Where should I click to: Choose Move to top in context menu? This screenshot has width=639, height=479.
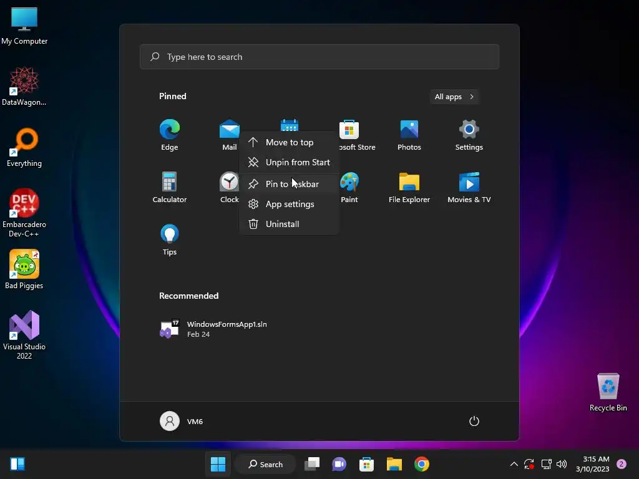tap(289, 142)
